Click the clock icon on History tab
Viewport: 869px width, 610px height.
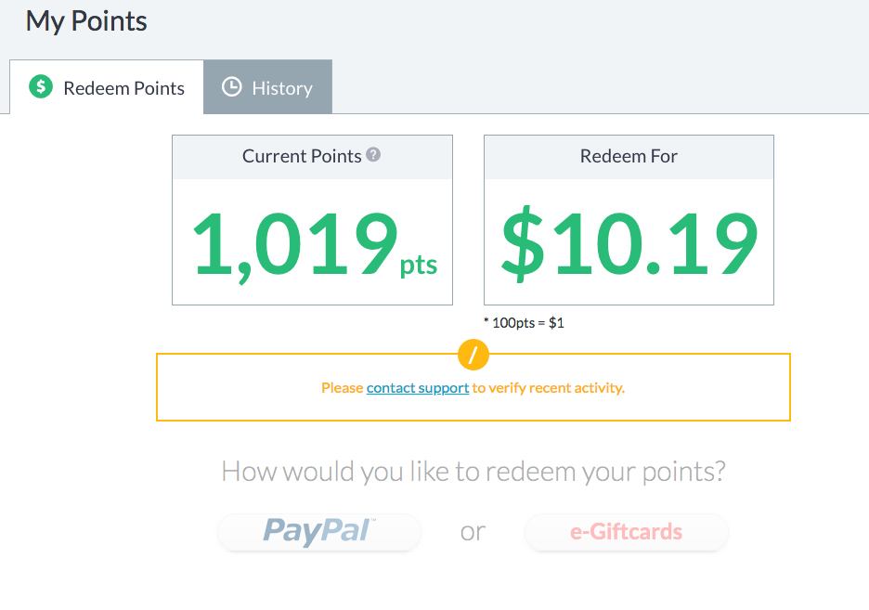232,87
